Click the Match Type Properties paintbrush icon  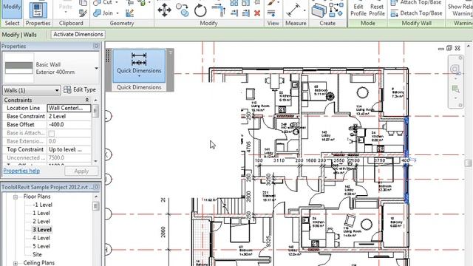click(83, 13)
